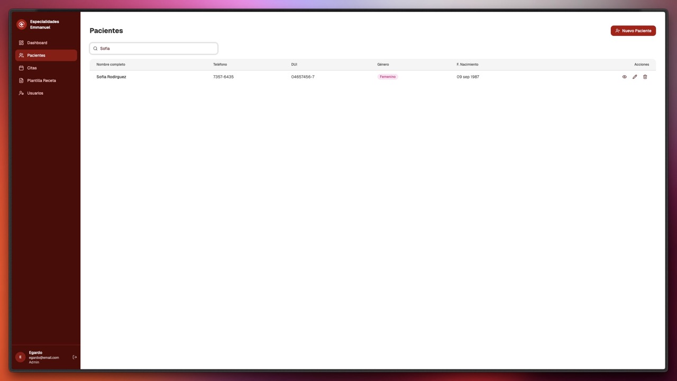The image size is (677, 381).
Task: Open Plantilla Receta section
Action: click(x=41, y=80)
